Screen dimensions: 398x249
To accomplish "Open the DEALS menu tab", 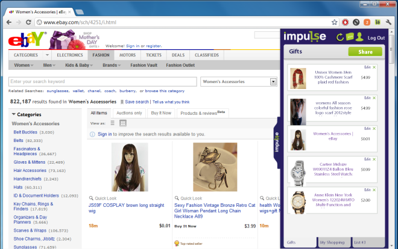I will (178, 55).
